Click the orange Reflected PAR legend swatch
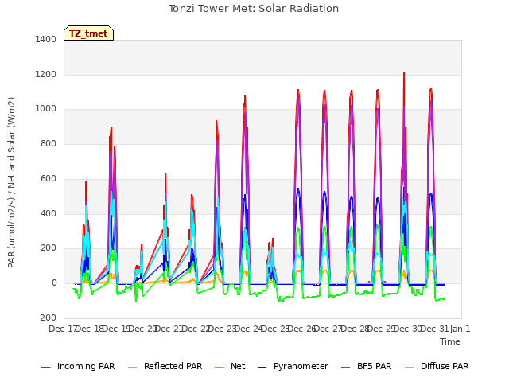509x382 pixels. pos(133,368)
